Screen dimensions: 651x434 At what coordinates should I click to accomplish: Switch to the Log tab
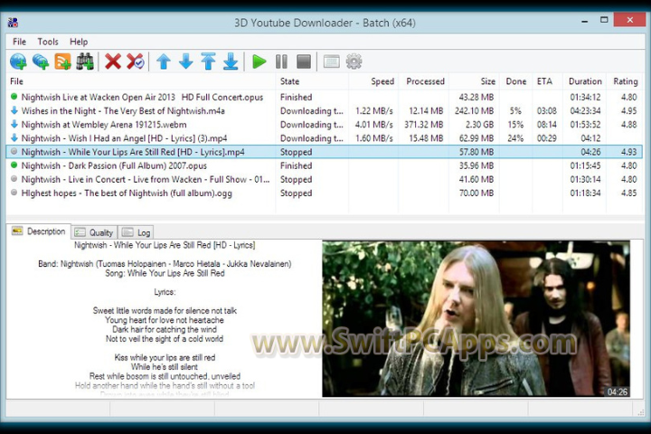click(x=137, y=232)
